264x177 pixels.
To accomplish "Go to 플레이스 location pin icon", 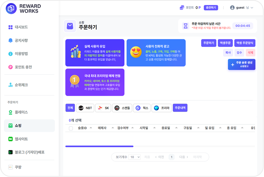I will 11,112.
